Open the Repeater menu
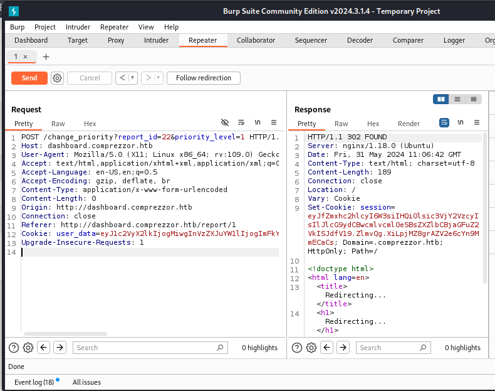 coord(114,27)
